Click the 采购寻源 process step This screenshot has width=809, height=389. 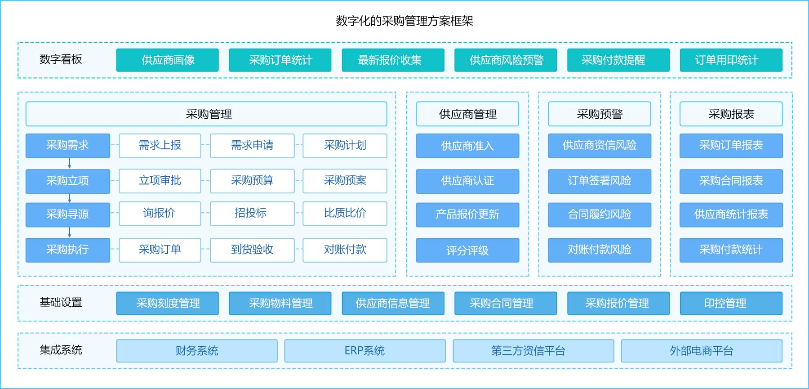click(x=68, y=215)
